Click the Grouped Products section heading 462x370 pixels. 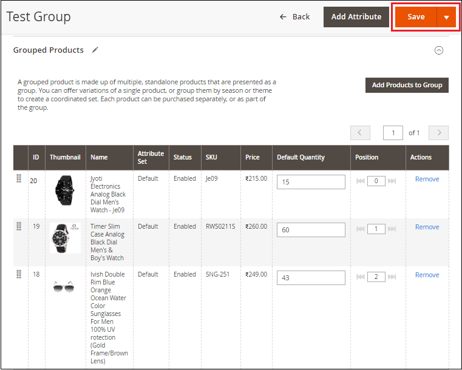49,50
